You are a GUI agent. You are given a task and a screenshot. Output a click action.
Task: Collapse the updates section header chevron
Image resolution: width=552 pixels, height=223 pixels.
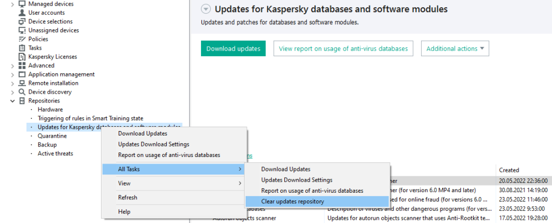pyautogui.click(x=206, y=9)
